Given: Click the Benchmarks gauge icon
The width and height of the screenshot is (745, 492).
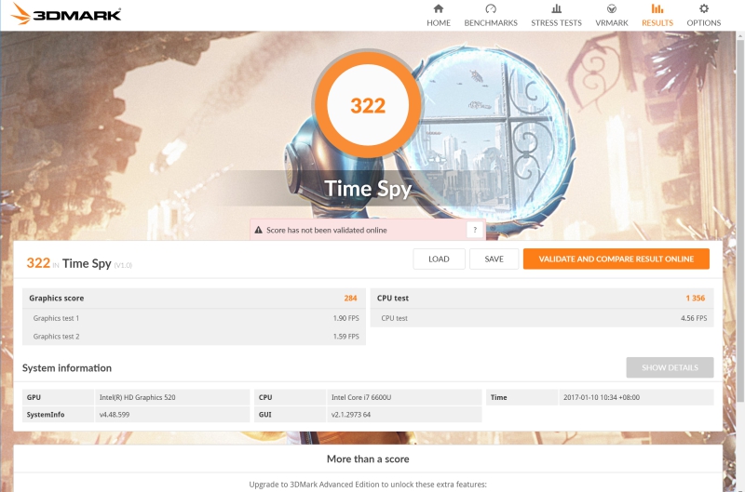Looking at the screenshot, I should coord(491,8).
